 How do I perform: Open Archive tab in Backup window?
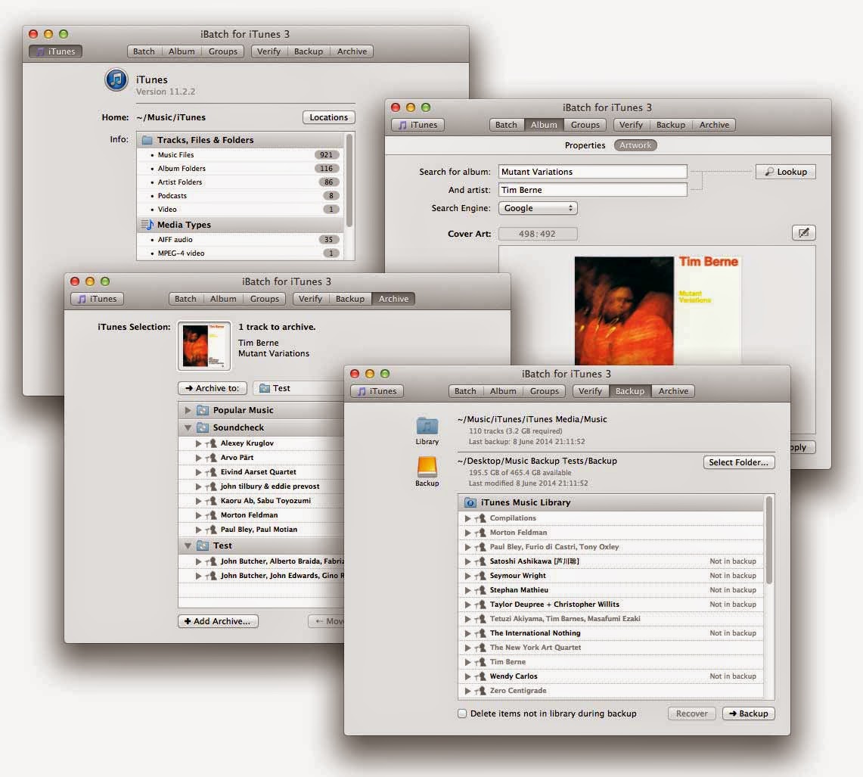pyautogui.click(x=673, y=391)
